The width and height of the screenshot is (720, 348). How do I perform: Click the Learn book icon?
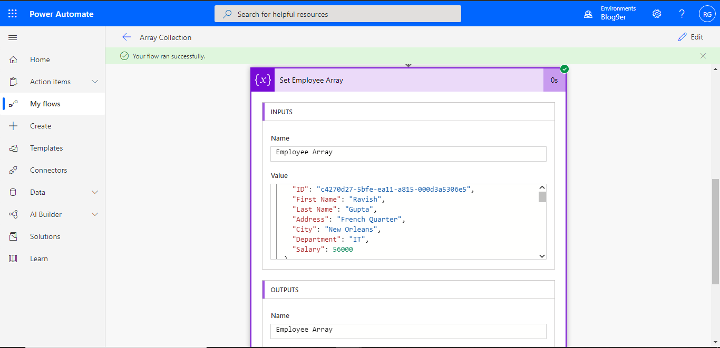pos(13,258)
